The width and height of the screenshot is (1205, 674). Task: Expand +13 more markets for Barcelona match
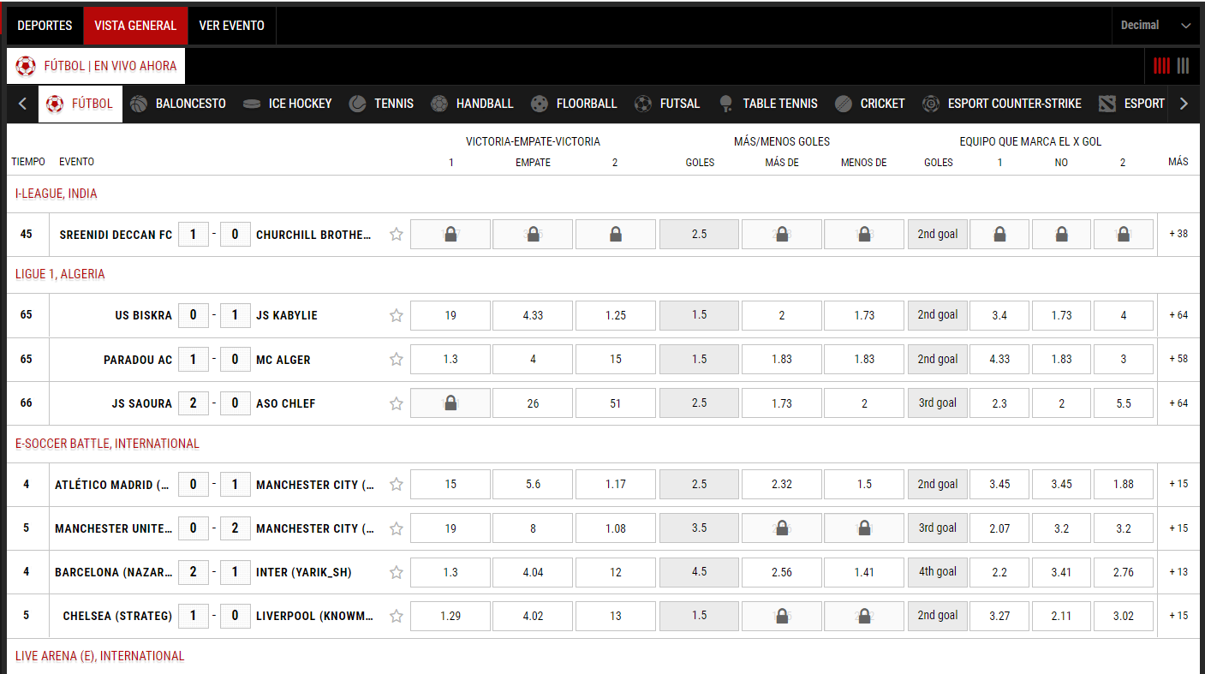tap(1178, 572)
